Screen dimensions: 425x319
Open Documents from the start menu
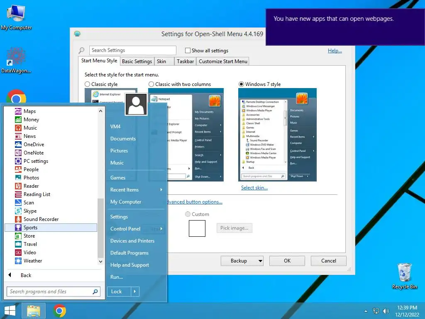click(x=123, y=139)
